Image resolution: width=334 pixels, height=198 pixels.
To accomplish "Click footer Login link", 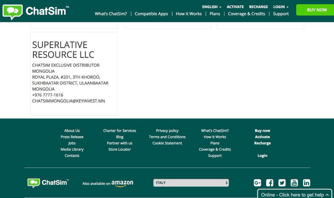I will coord(262,155).
